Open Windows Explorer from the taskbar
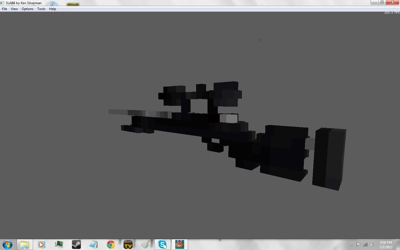 tap(25, 244)
